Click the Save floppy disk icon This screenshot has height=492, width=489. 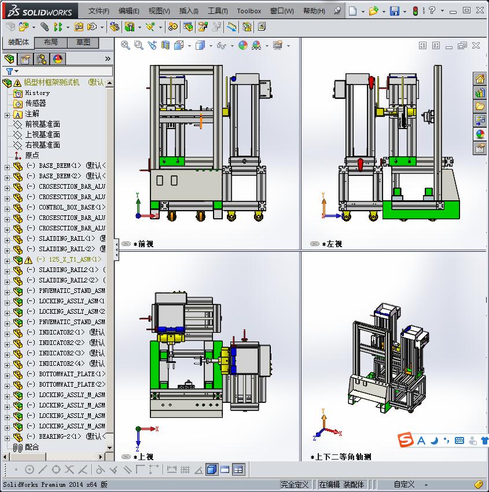click(x=395, y=11)
